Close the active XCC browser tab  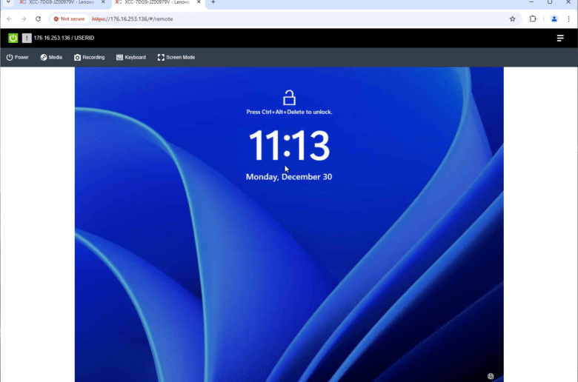199,2
